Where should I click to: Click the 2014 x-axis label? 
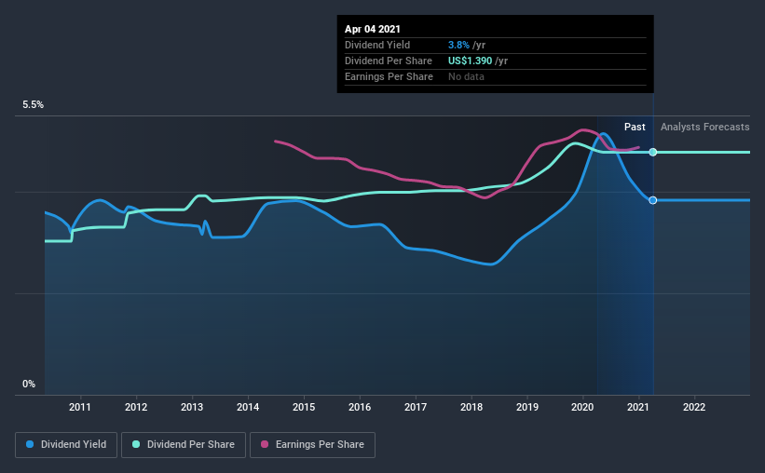(248, 407)
